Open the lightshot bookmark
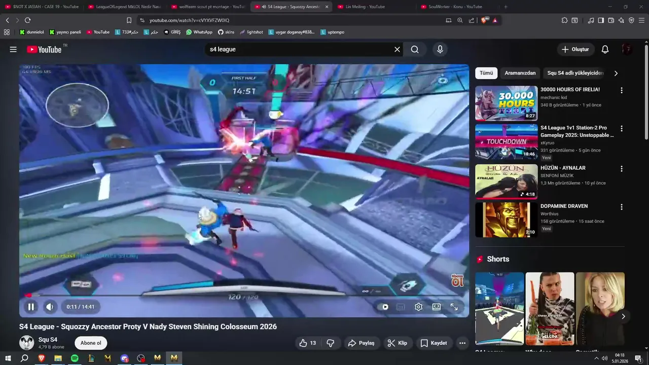 251,32
